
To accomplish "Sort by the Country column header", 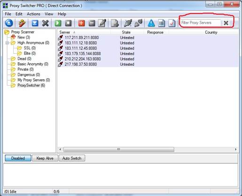I will (x=211, y=33).
